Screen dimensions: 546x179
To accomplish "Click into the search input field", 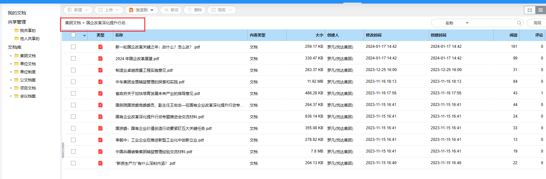I will coord(492,23).
